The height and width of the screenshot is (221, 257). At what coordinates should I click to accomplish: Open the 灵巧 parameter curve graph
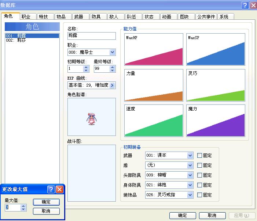216,85
